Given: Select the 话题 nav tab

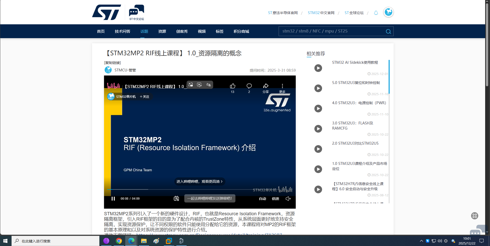Looking at the screenshot, I should (144, 31).
